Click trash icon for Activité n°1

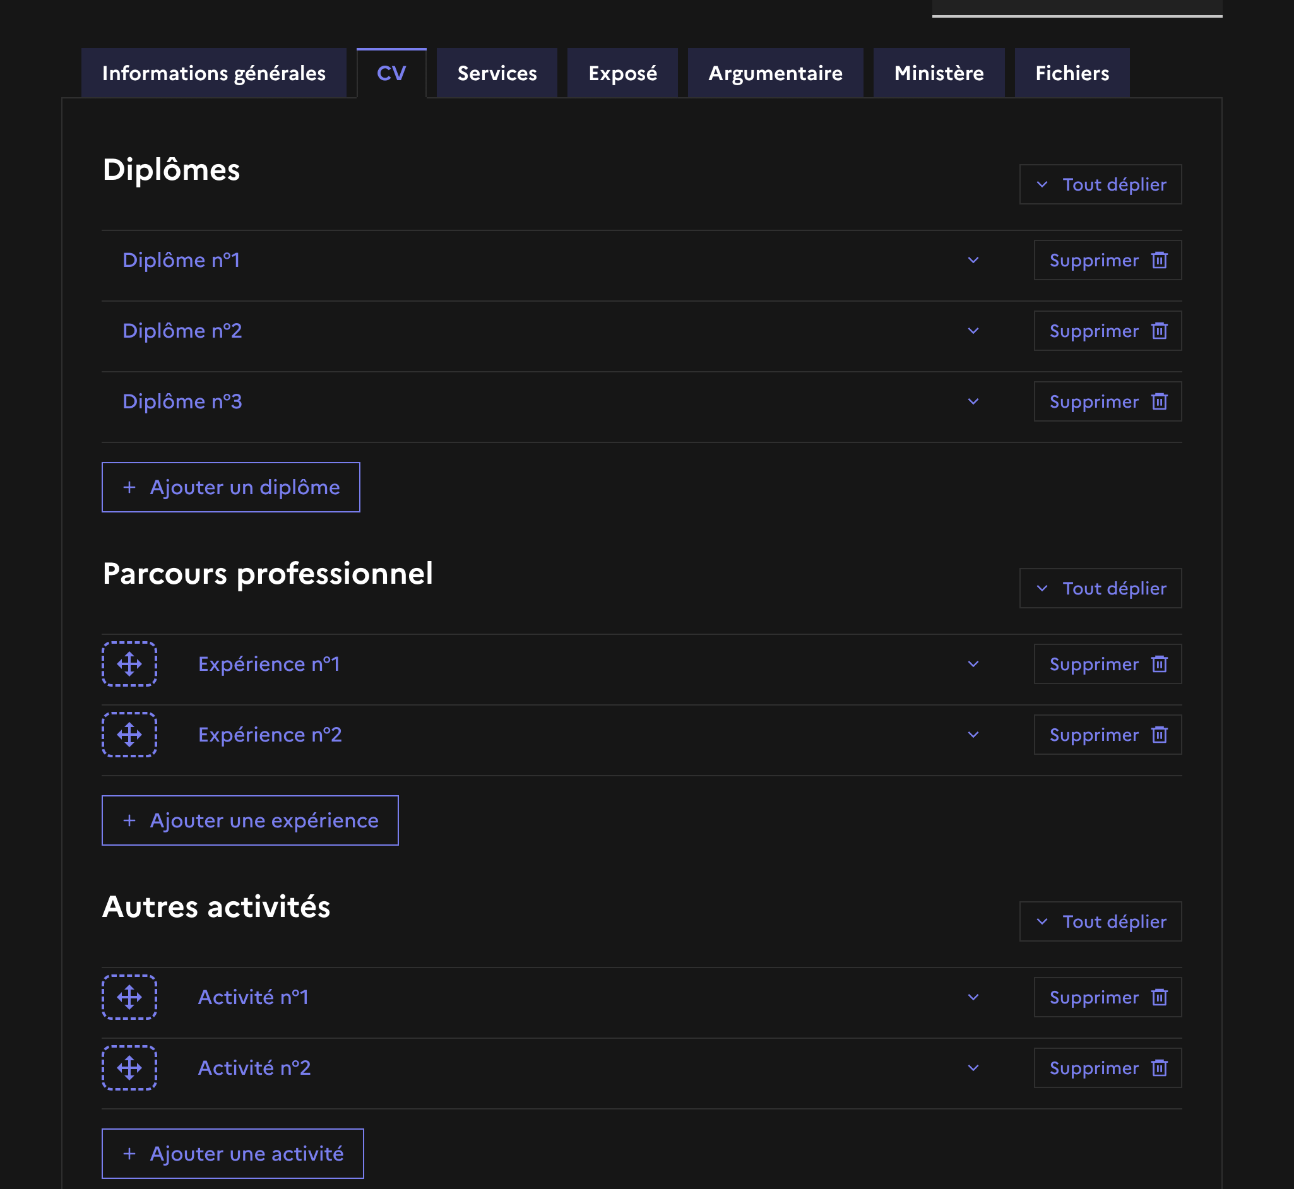1160,997
